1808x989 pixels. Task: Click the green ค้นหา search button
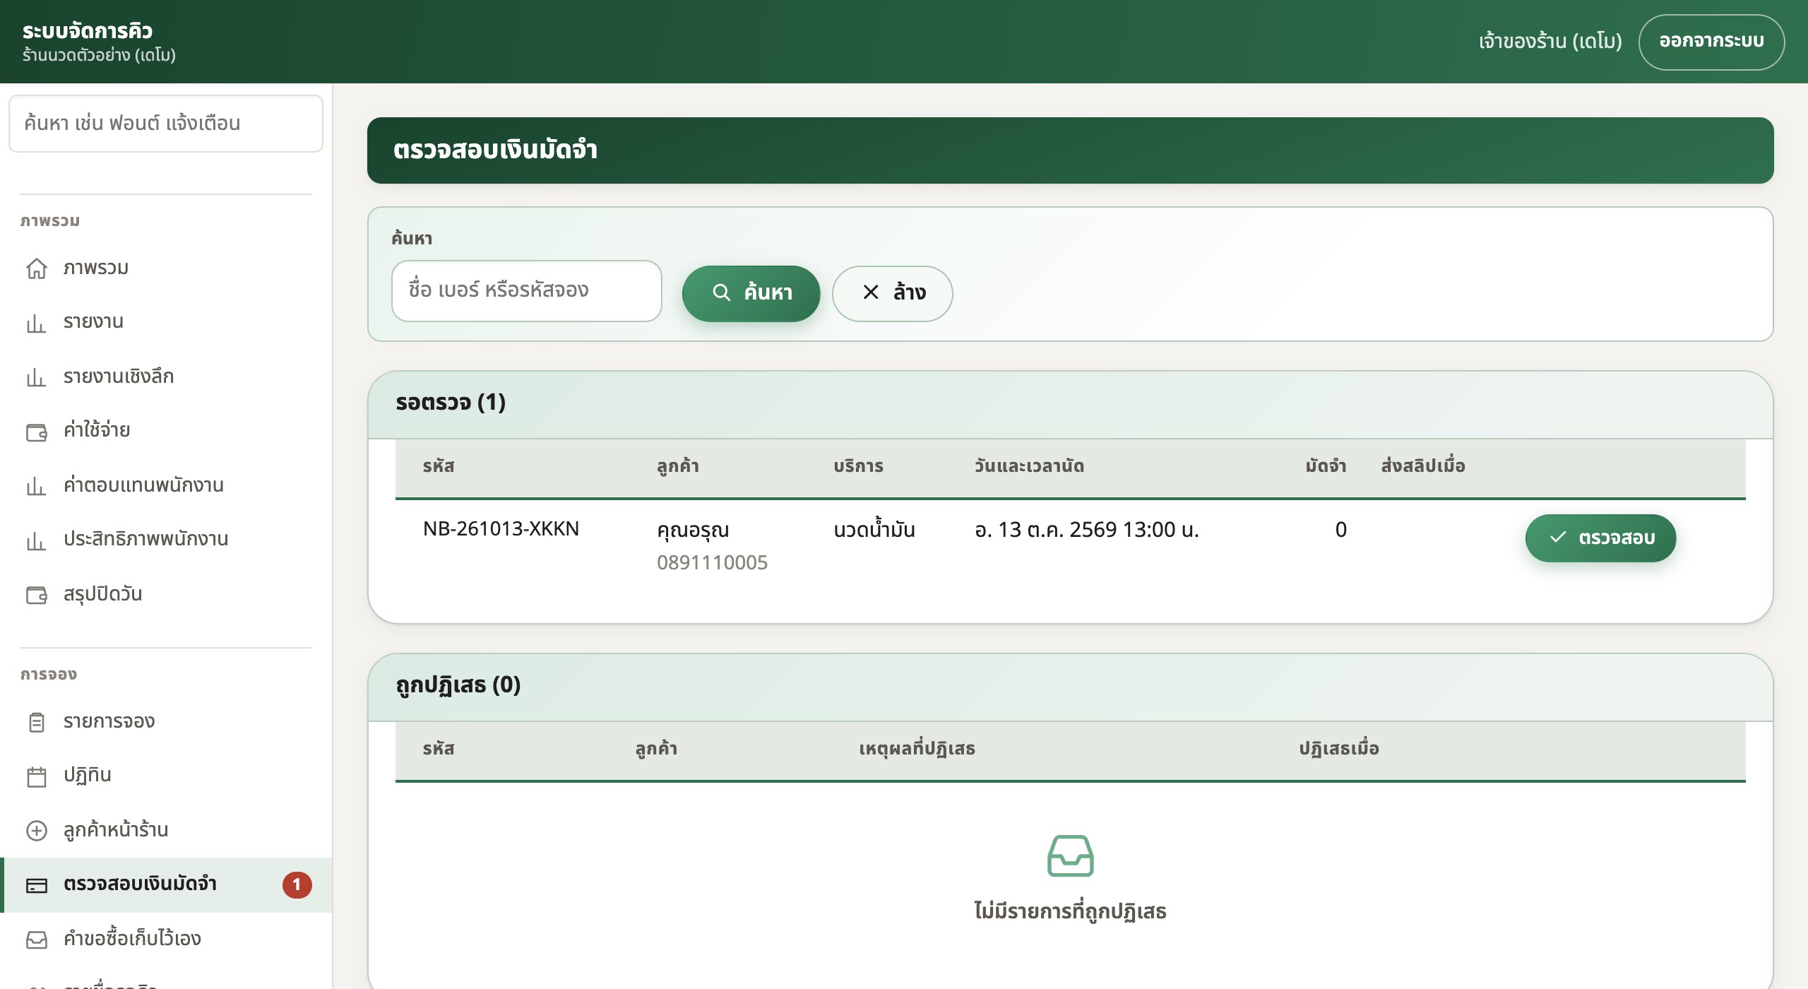coord(751,293)
